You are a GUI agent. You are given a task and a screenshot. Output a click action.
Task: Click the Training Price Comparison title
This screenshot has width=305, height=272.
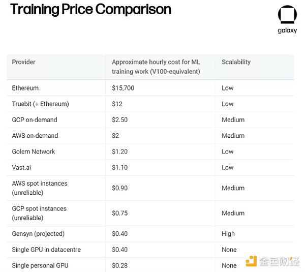90,9
